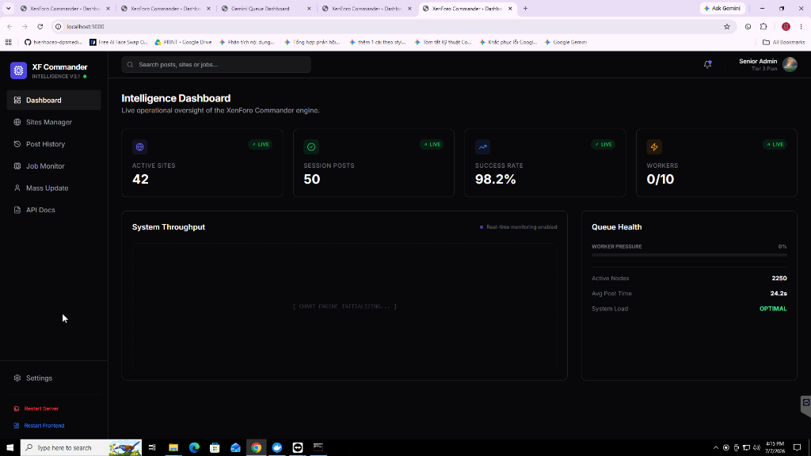
Task: Open the Job Monitor page
Action: point(54,166)
